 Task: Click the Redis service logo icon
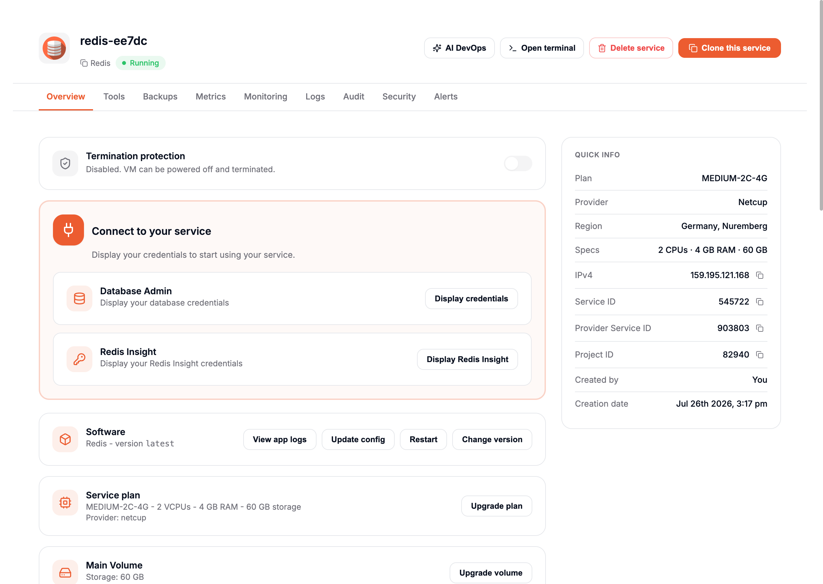[x=54, y=48]
